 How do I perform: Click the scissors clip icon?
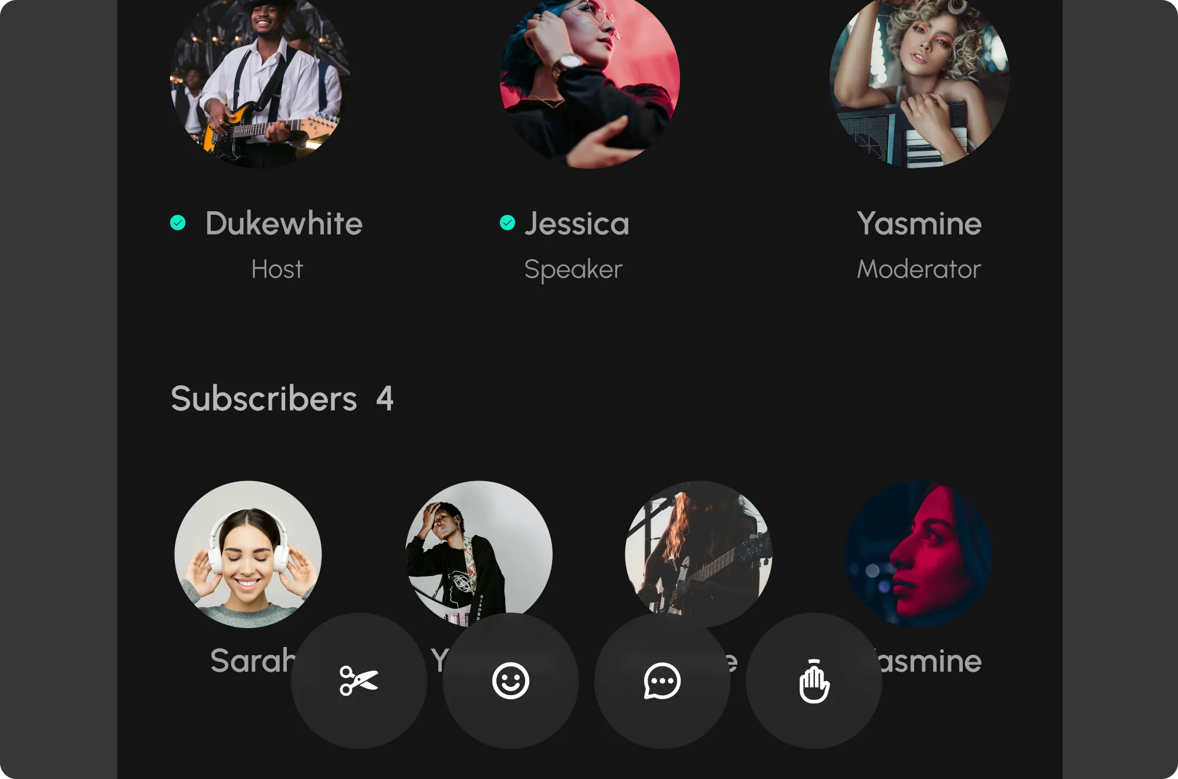coord(359,680)
